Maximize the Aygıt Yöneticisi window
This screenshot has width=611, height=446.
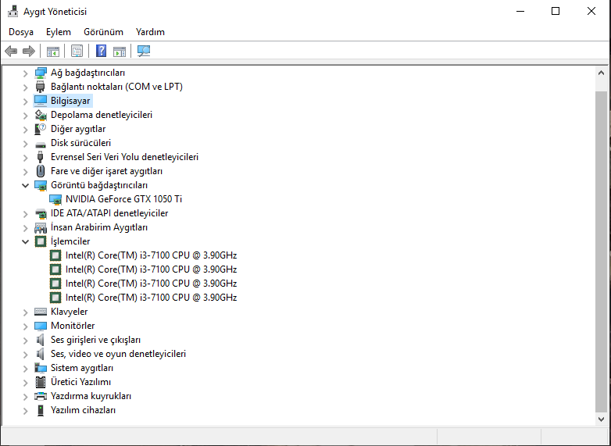(556, 11)
